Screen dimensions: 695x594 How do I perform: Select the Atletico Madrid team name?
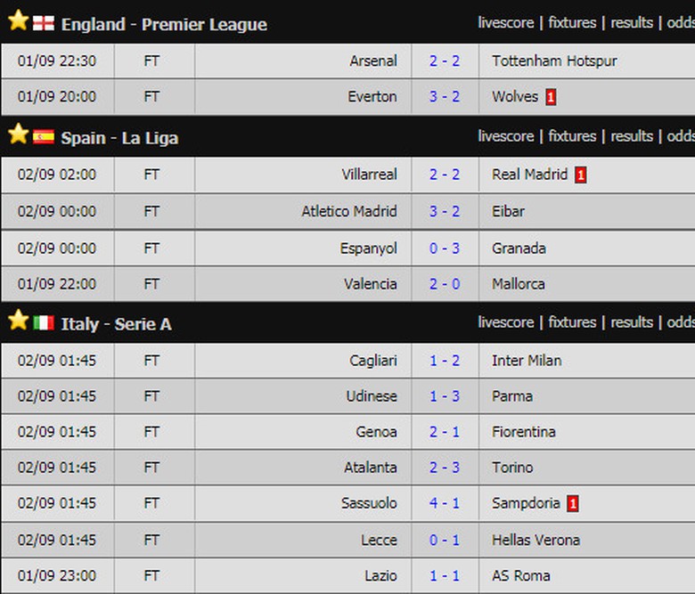(x=349, y=211)
